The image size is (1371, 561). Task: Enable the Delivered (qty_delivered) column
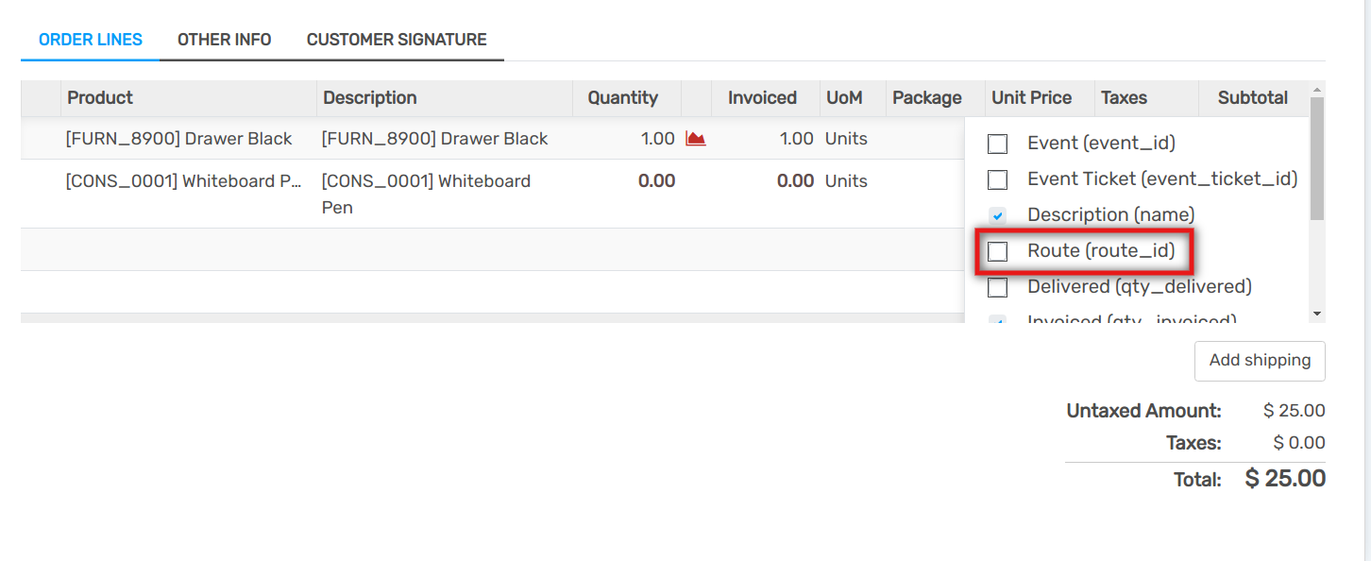point(997,287)
